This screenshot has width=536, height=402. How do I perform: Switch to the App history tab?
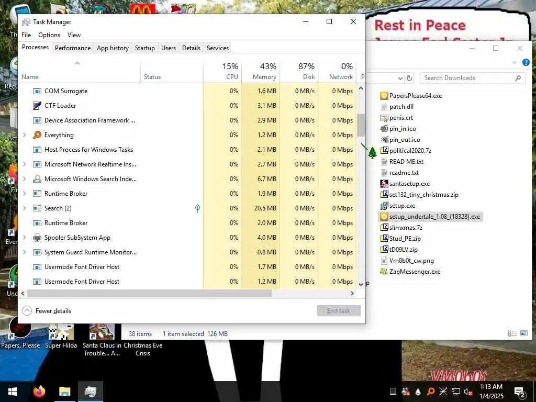[x=113, y=48]
